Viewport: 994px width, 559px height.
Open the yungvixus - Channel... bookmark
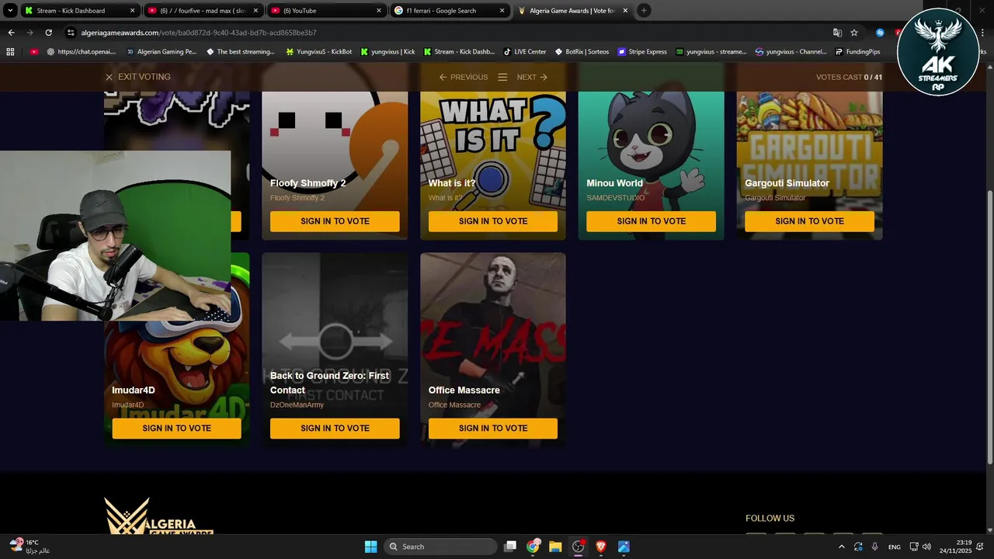(x=791, y=52)
